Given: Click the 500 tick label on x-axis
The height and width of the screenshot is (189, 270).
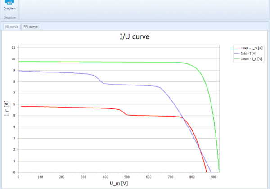Looking at the screenshot, I should 127,177.
